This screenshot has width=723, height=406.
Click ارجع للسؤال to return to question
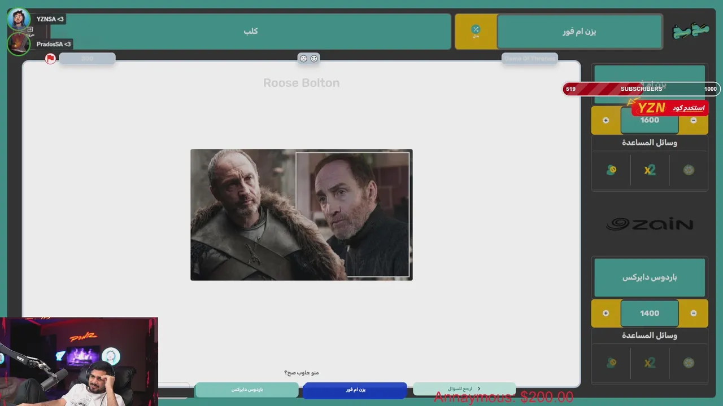click(x=464, y=389)
